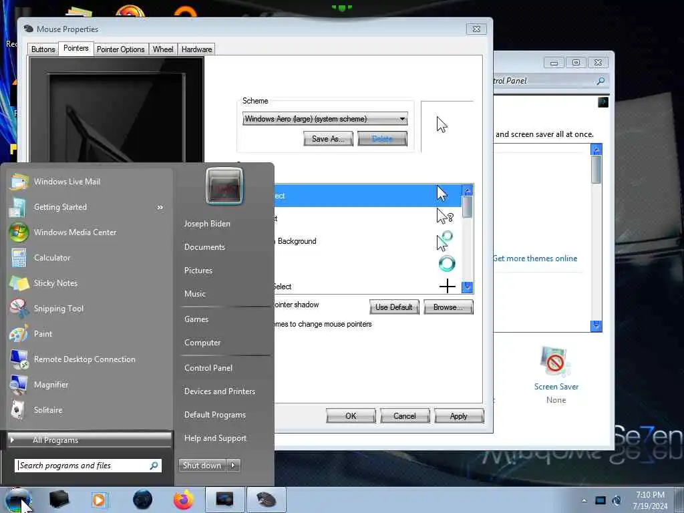Switch to the Pointers tab
The height and width of the screenshot is (513, 684).
(x=76, y=48)
